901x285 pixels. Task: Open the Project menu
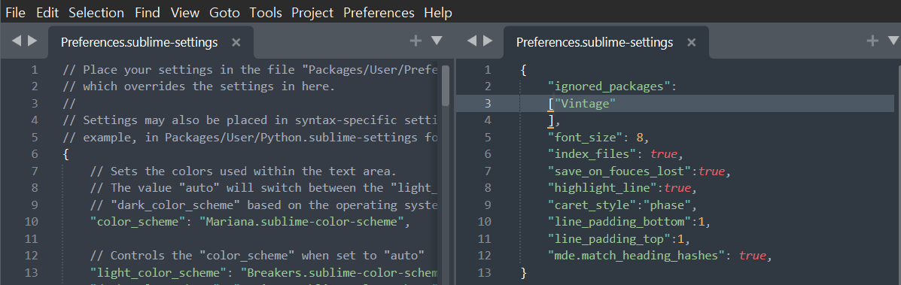tap(312, 12)
